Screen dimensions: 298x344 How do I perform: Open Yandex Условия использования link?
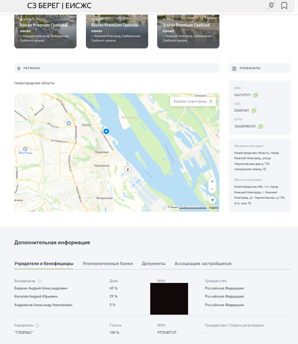tap(193, 207)
